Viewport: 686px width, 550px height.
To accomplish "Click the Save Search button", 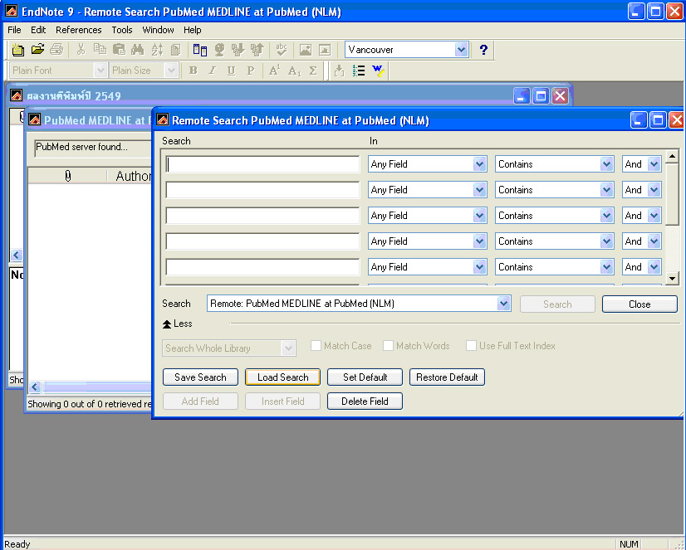I will [200, 377].
